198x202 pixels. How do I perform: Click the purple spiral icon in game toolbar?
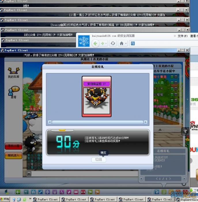(x=48, y=192)
